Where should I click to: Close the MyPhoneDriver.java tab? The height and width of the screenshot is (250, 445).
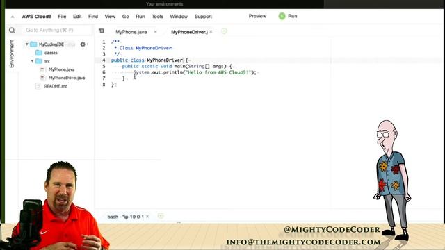pyautogui.click(x=211, y=32)
